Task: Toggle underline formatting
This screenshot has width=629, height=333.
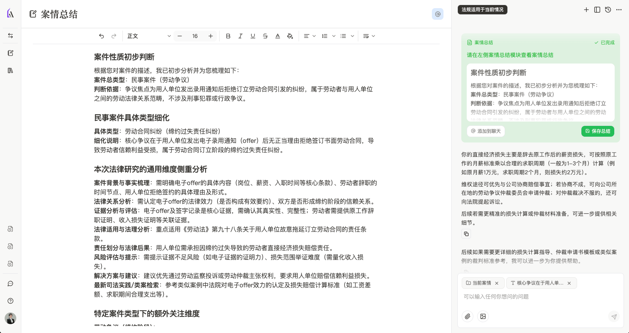Action: pyautogui.click(x=253, y=36)
